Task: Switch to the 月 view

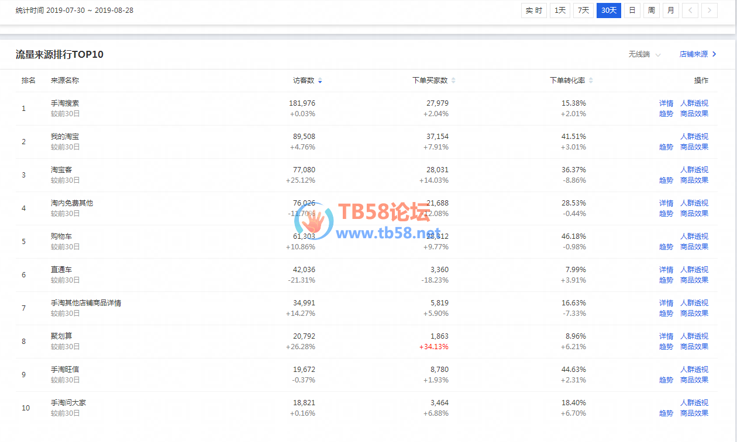Action: (671, 10)
